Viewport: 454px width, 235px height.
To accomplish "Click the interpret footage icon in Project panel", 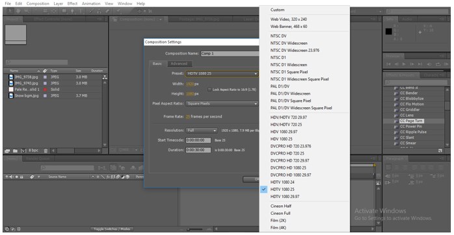I will pyautogui.click(x=7, y=151).
